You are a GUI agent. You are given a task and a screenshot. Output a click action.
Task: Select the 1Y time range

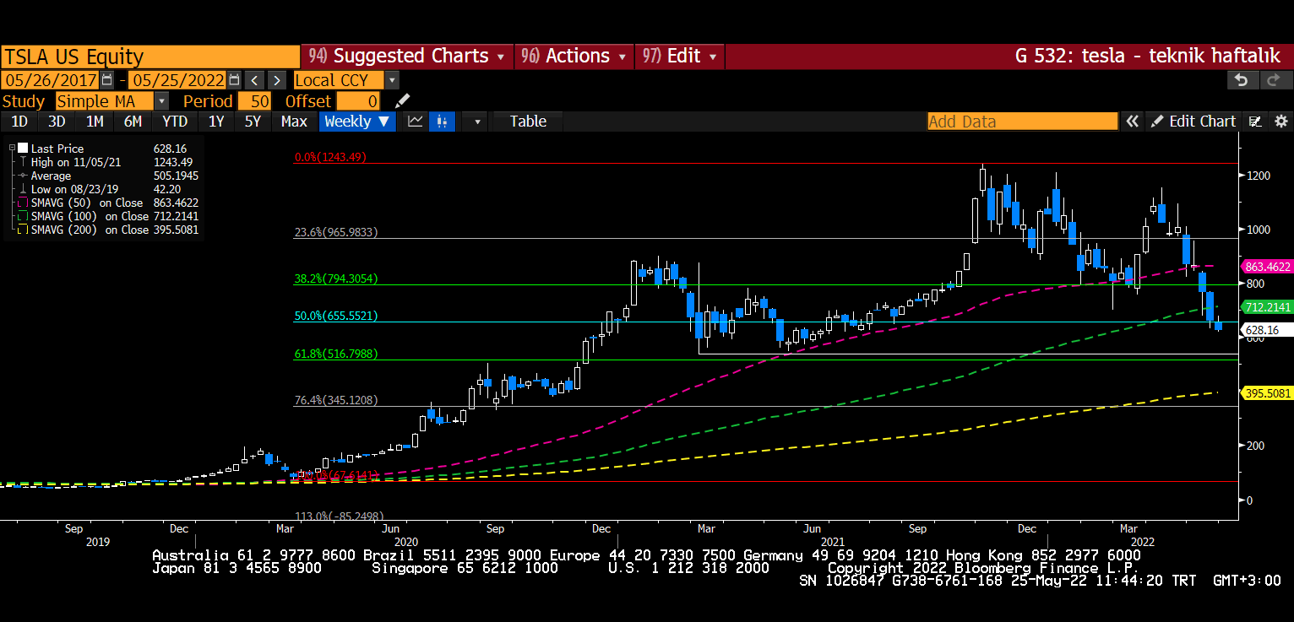pyautogui.click(x=216, y=122)
